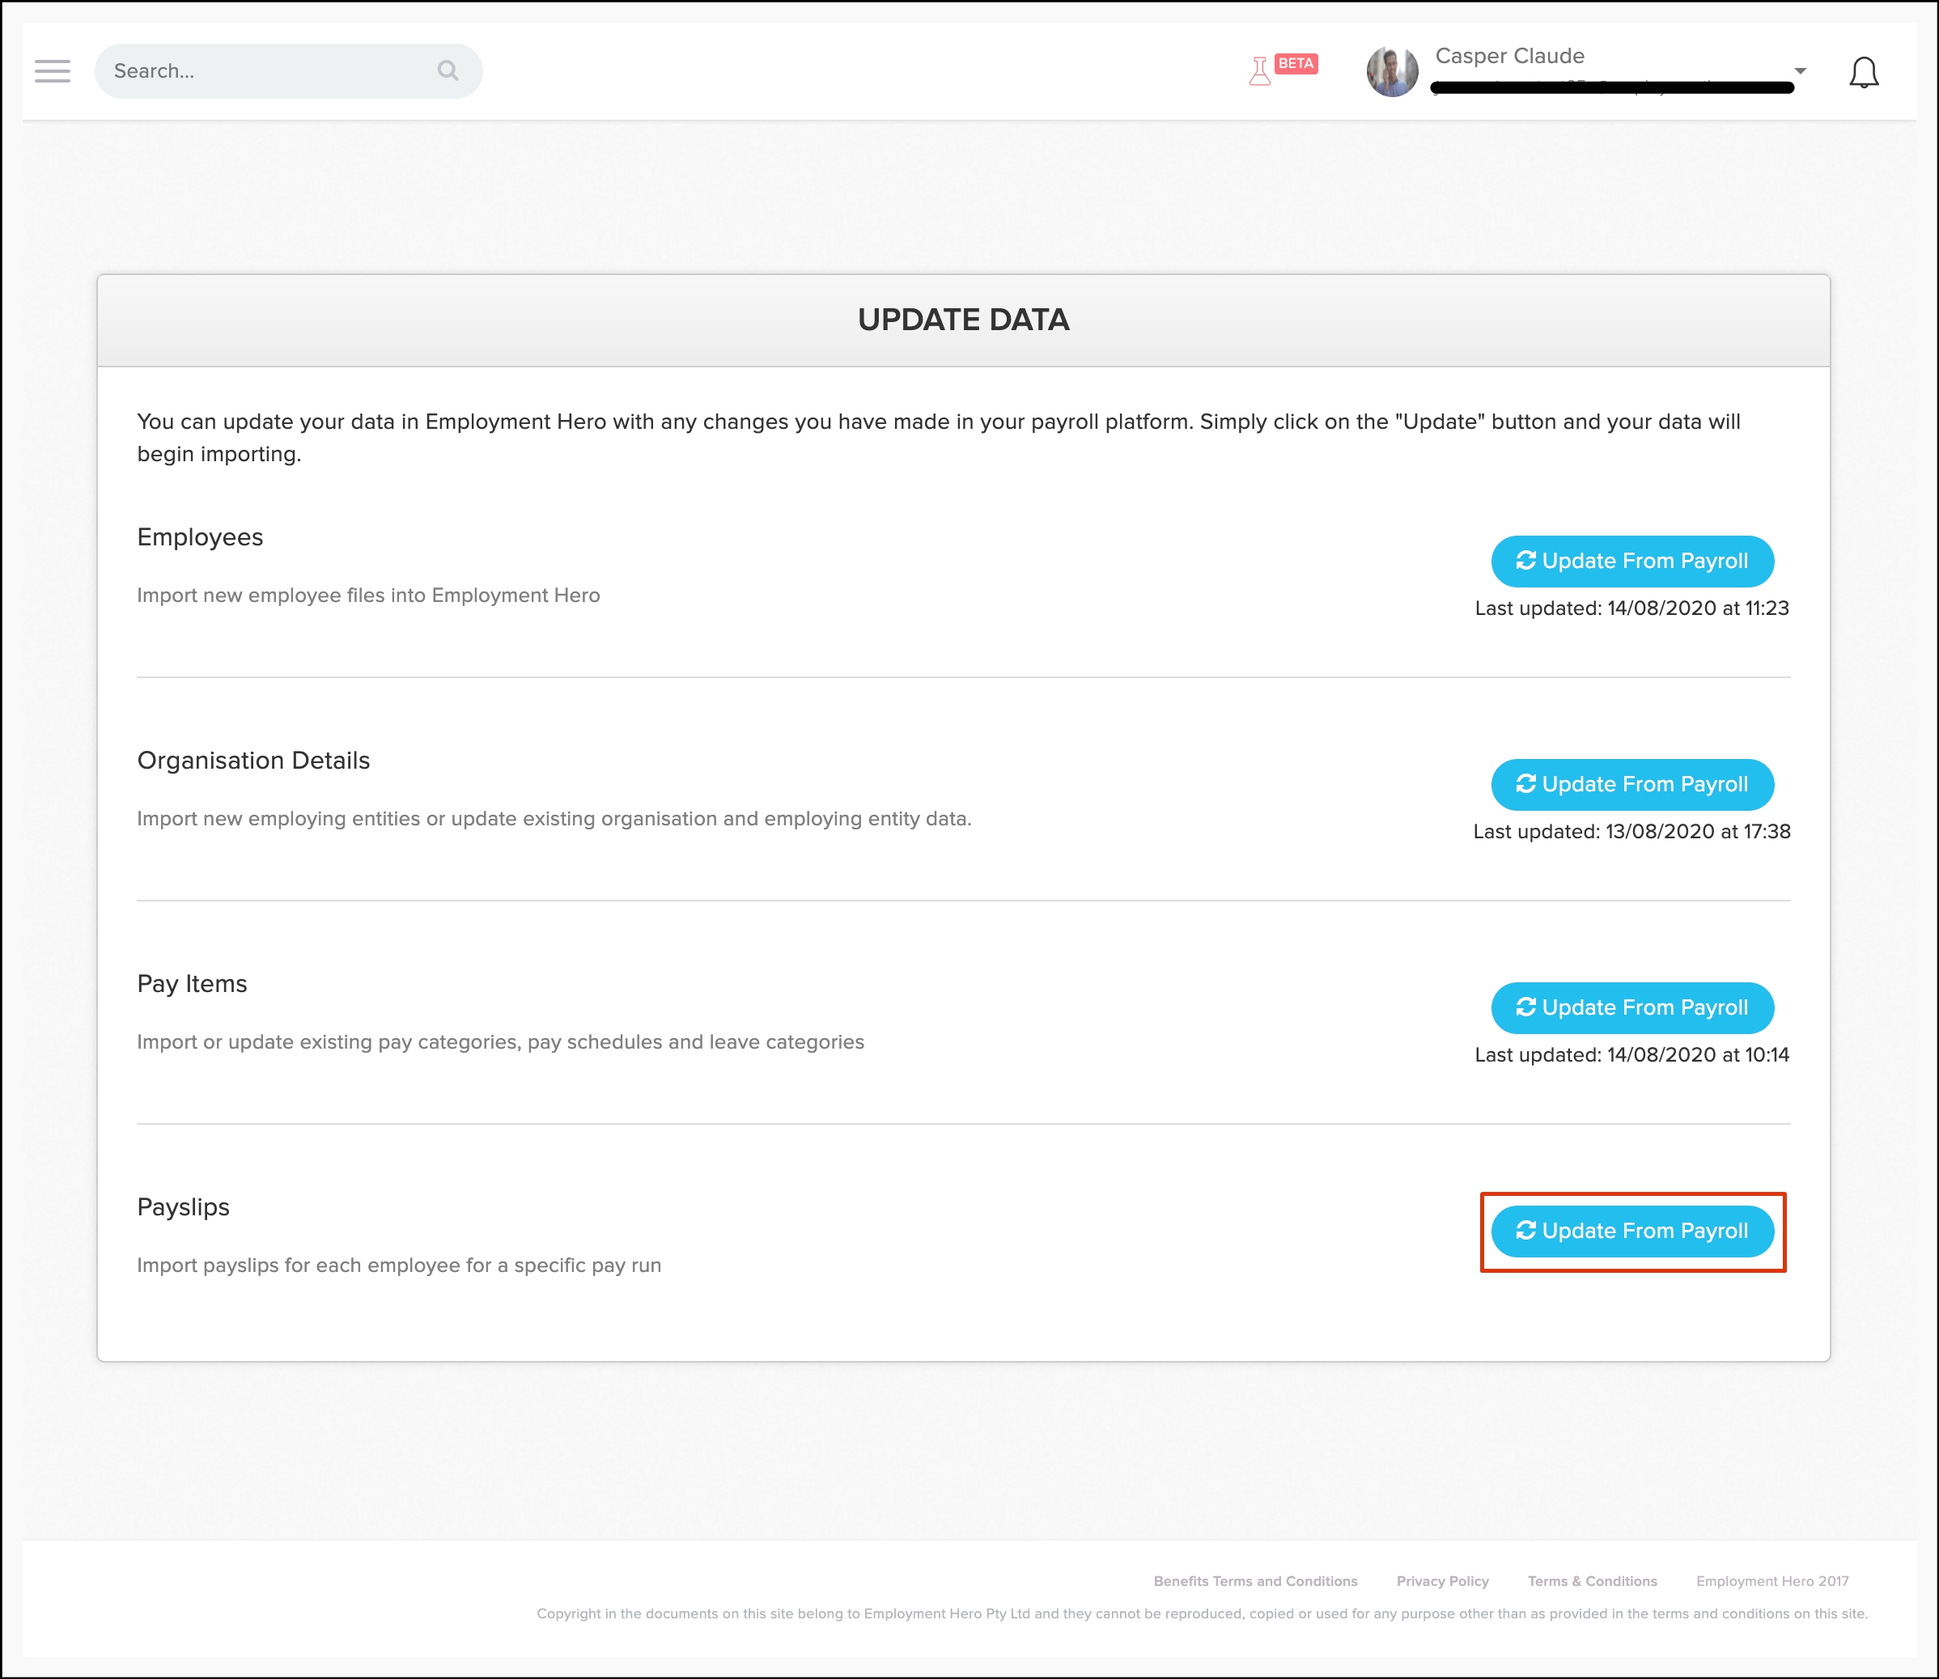Update Employees from payroll
1939x1679 pixels.
1631,562
